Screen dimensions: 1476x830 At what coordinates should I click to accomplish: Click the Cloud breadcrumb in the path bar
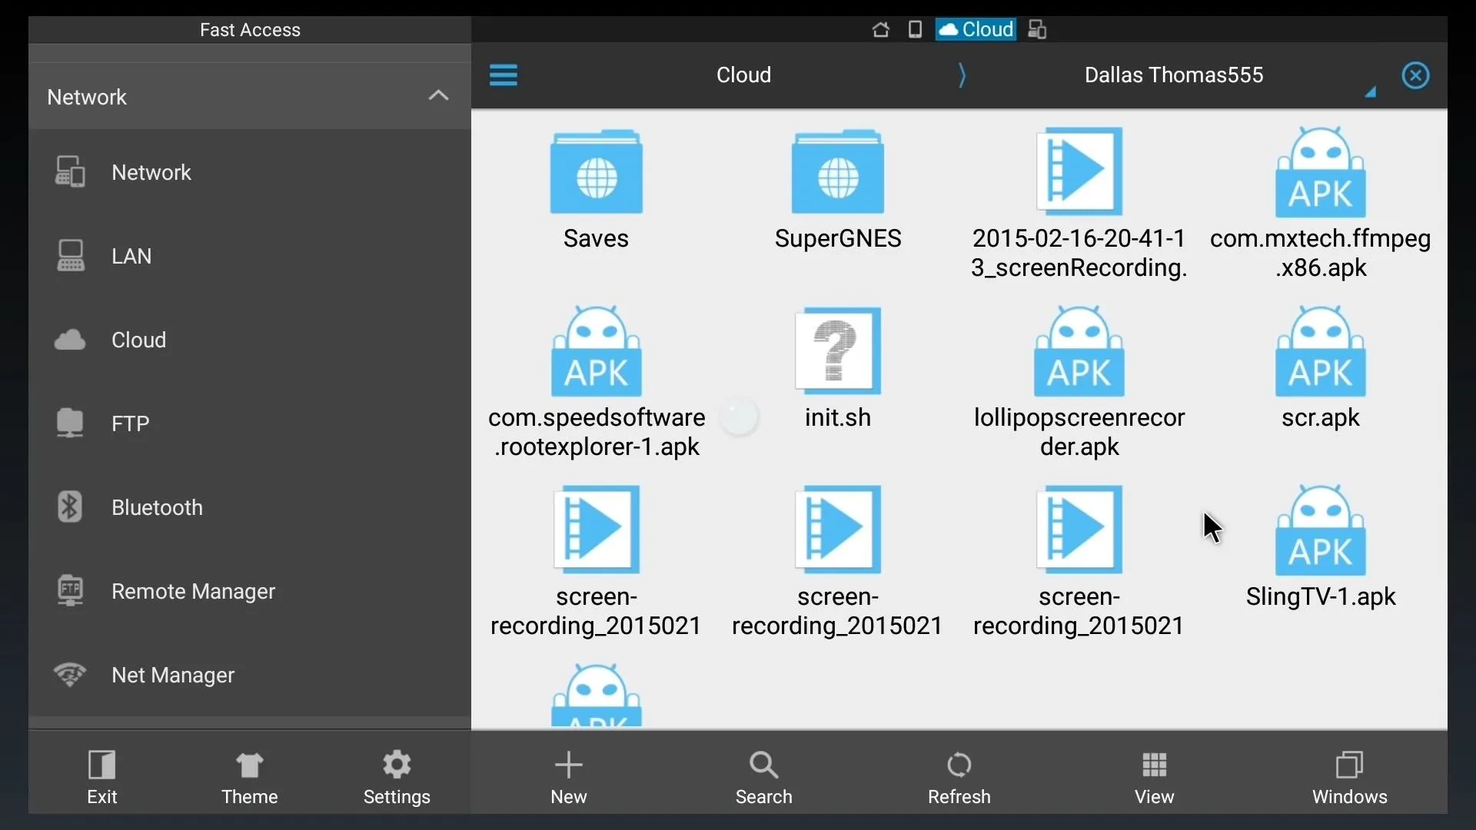[x=743, y=75]
